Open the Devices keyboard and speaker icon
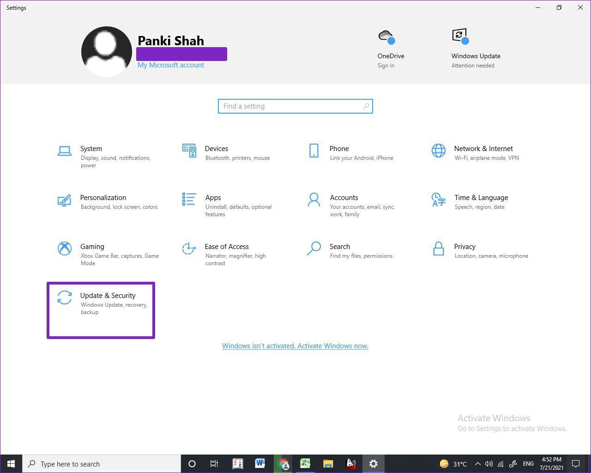Image resolution: width=591 pixels, height=473 pixels. 189,151
